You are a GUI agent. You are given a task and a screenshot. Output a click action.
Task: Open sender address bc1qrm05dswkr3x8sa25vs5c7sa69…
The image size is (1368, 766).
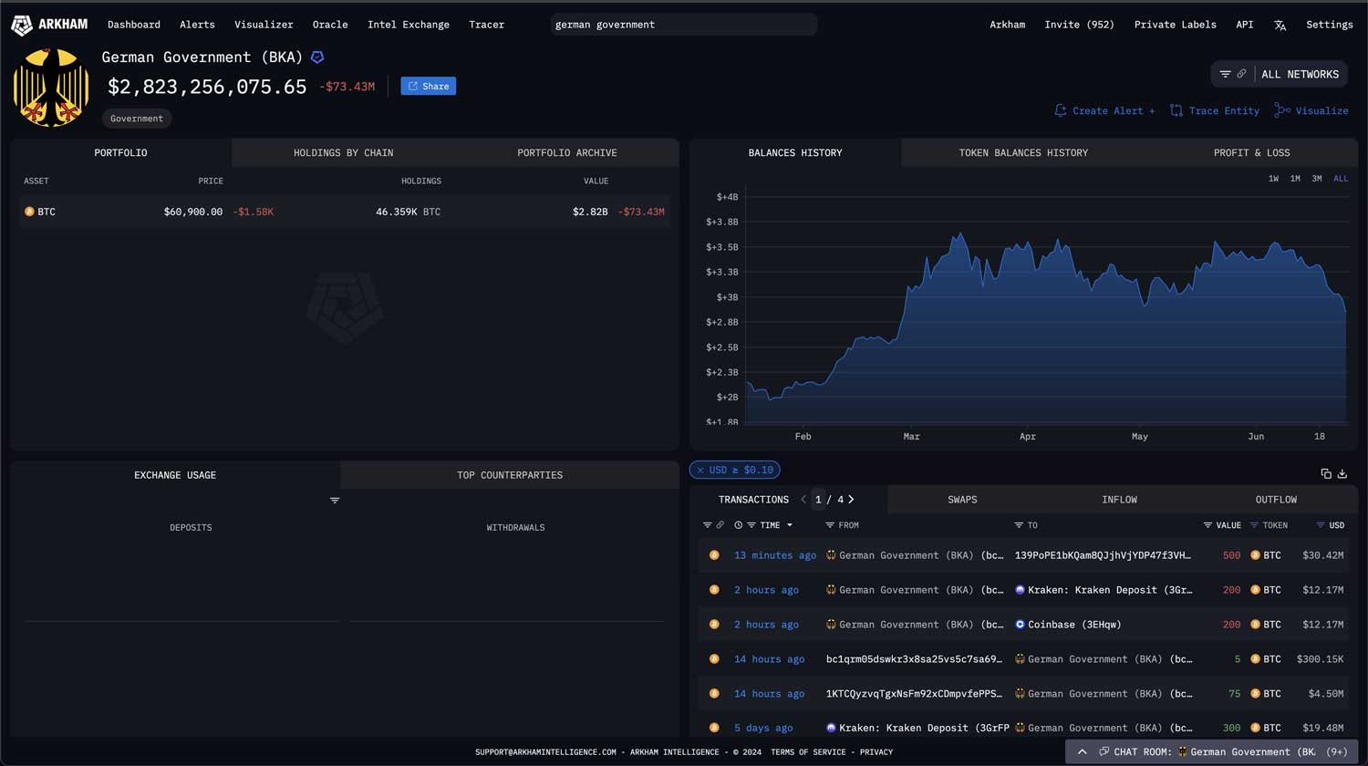click(x=914, y=659)
